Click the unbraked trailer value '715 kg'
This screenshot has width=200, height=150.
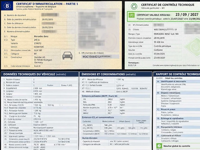(x=37, y=113)
